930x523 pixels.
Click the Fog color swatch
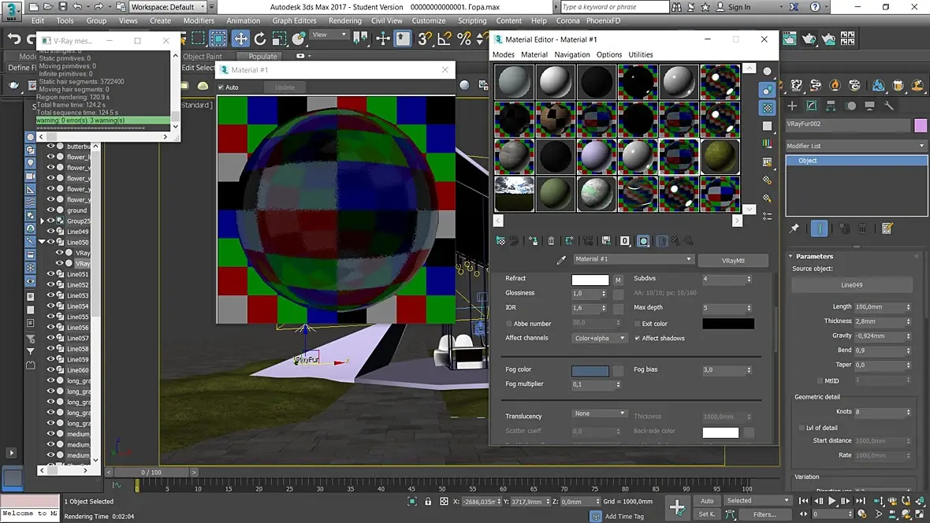coord(590,370)
